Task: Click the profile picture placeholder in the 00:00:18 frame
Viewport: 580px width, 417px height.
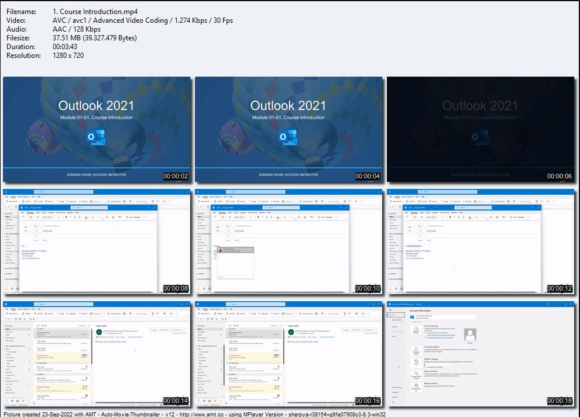Action: tap(470, 335)
